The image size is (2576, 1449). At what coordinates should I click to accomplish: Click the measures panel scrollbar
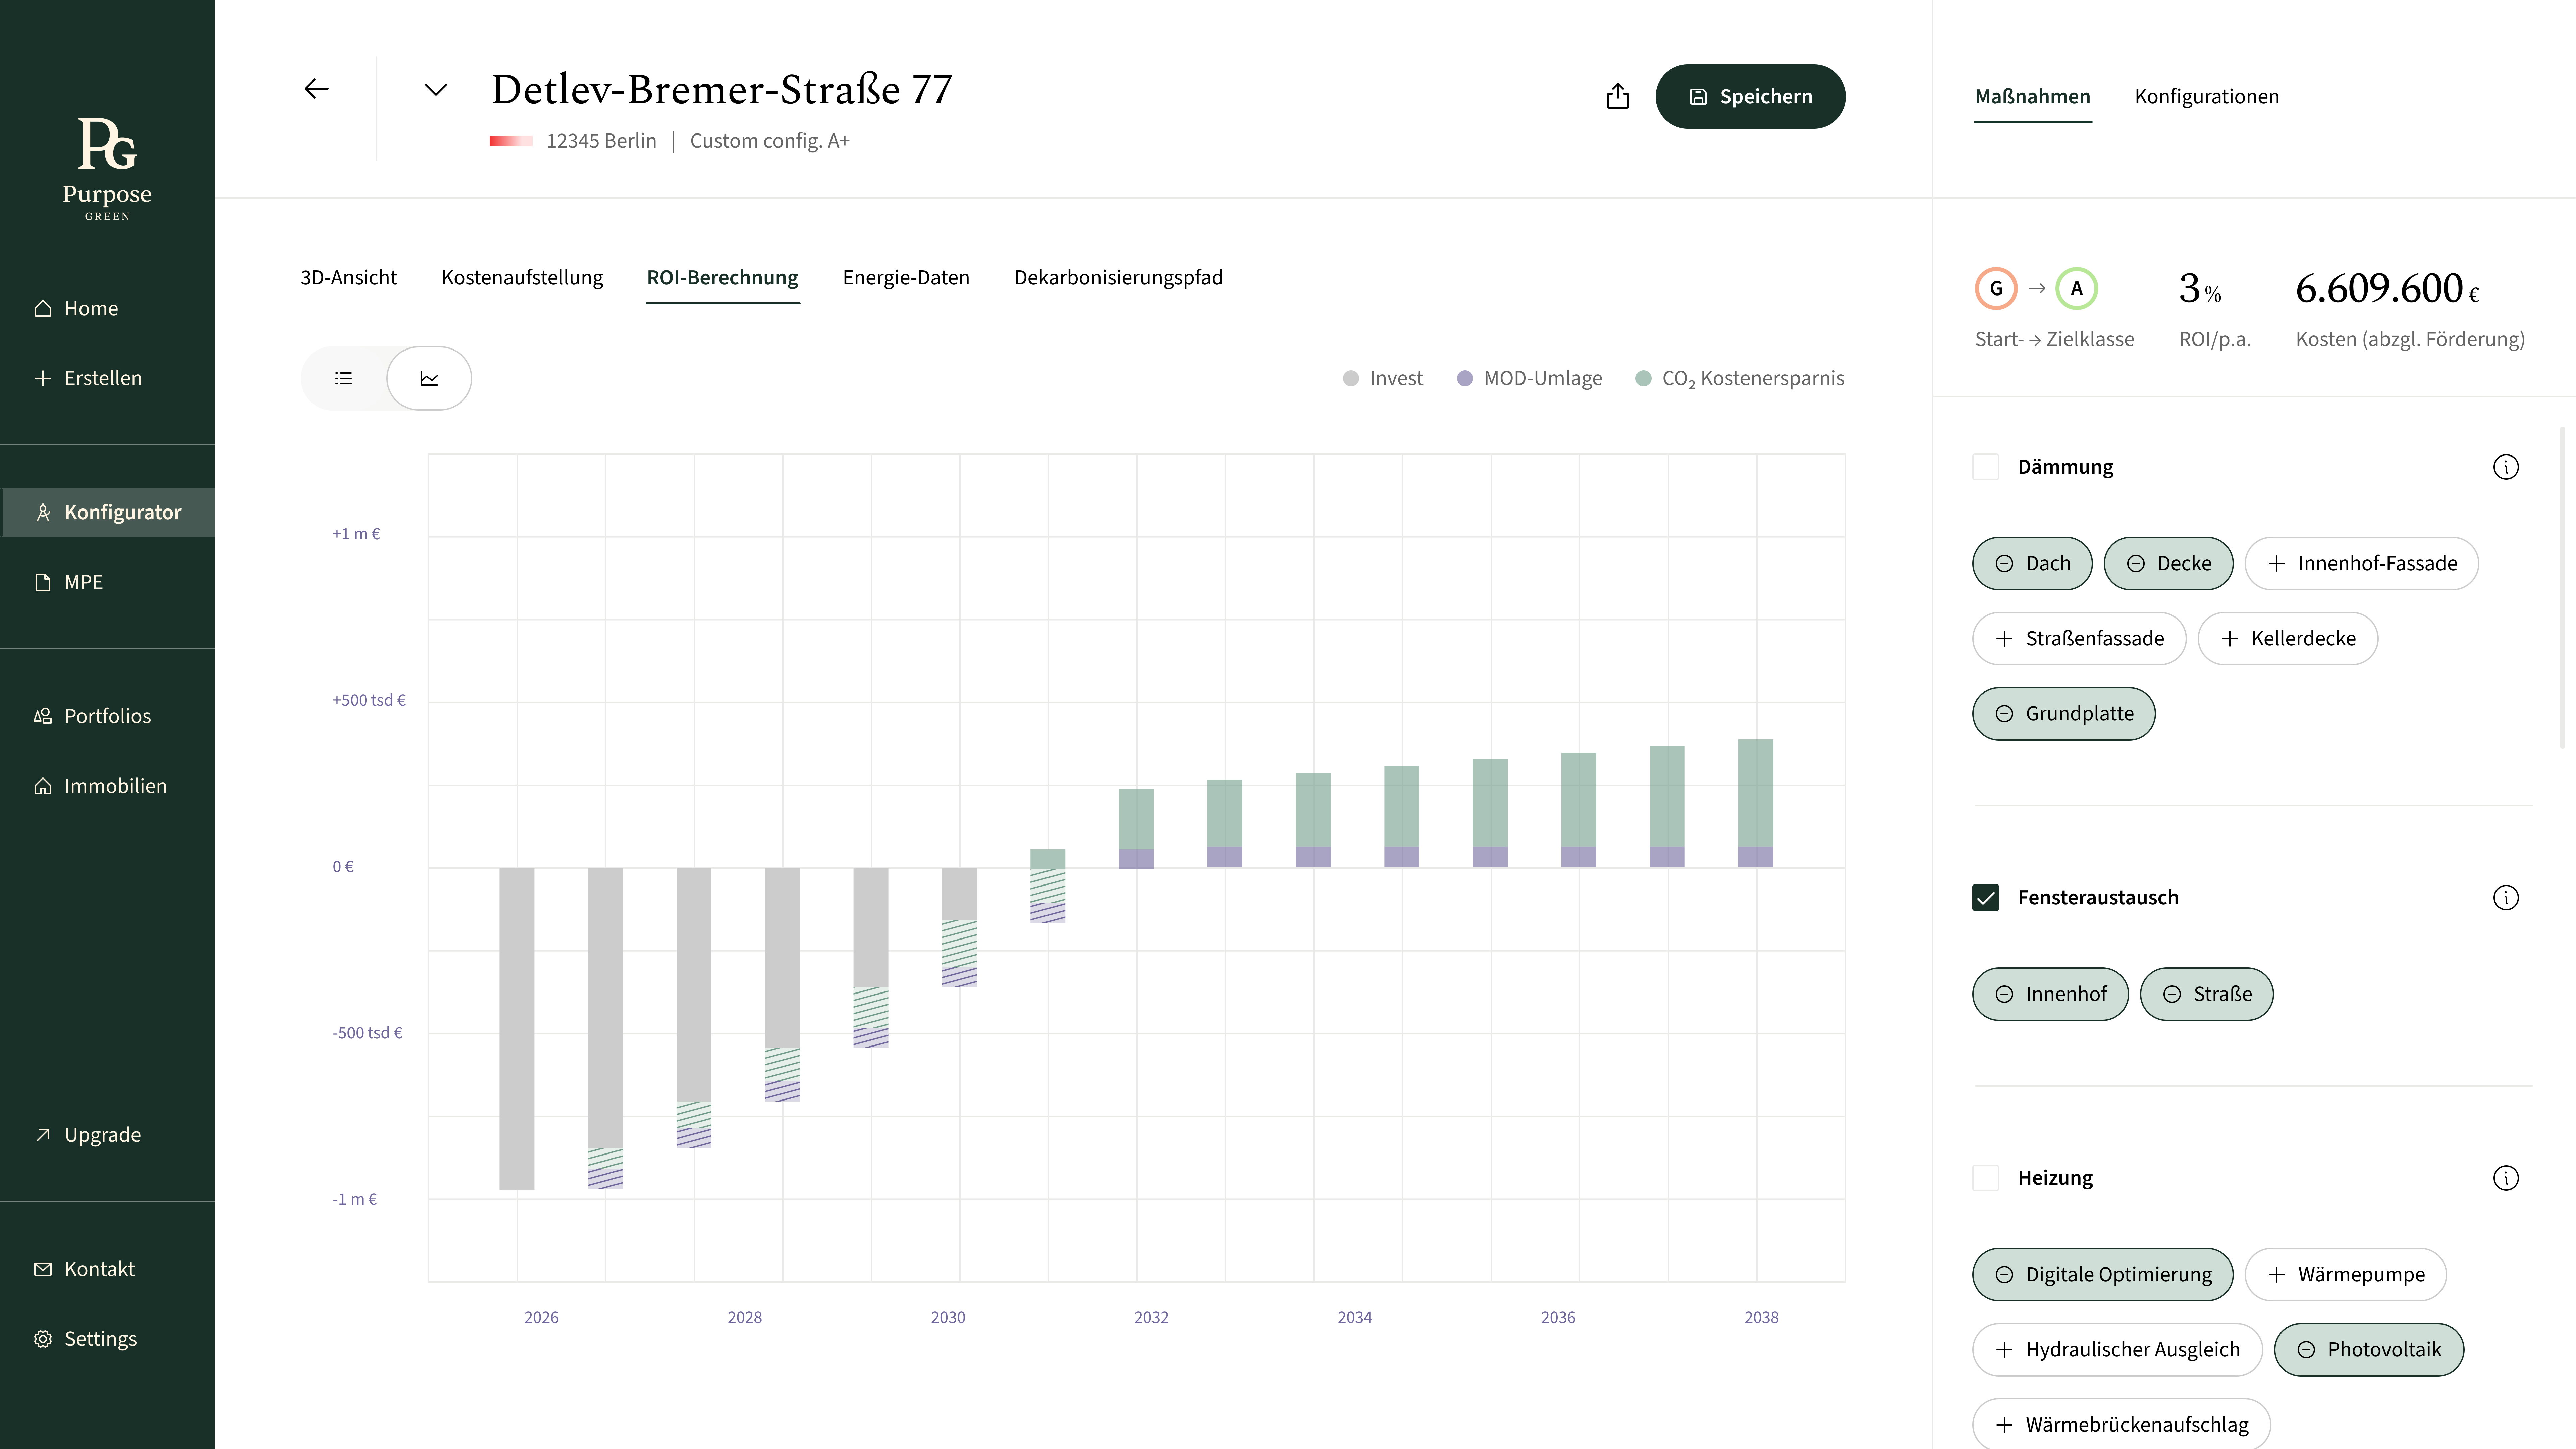[x=2562, y=588]
